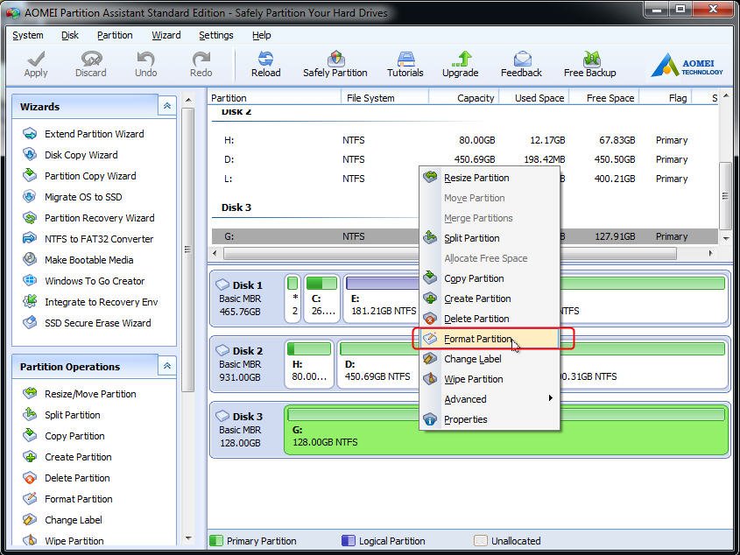Choose Make Bootable Media

pos(78,260)
